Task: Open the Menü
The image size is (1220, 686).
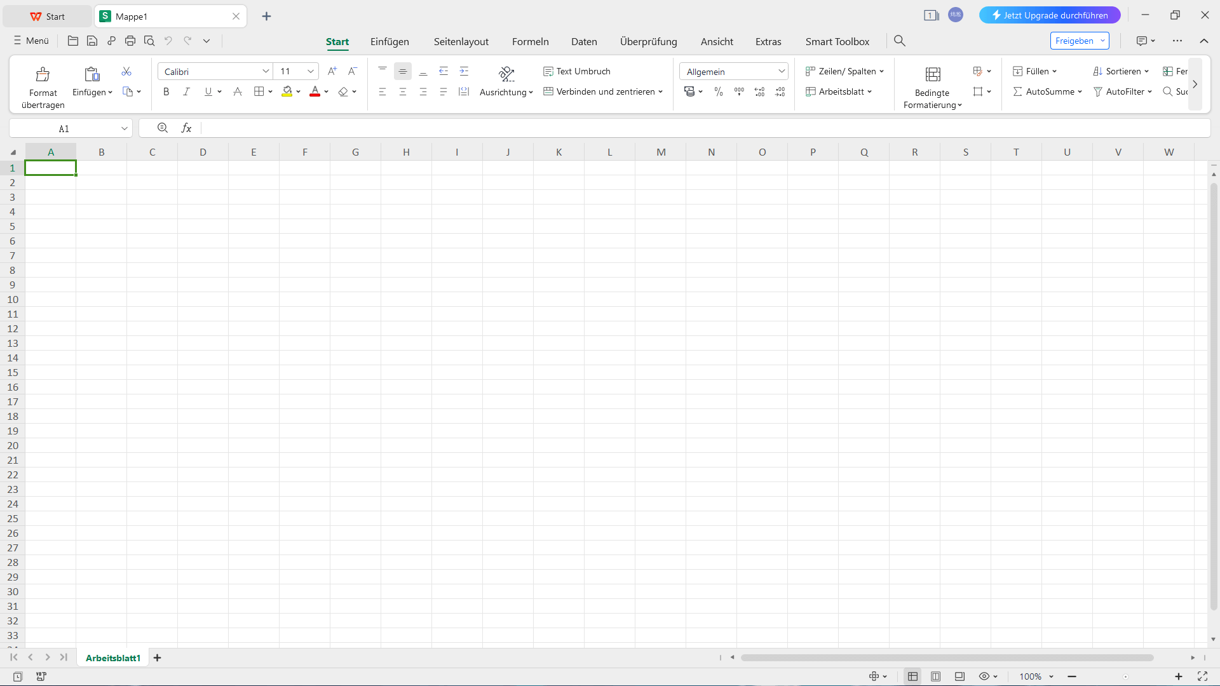Action: (30, 41)
